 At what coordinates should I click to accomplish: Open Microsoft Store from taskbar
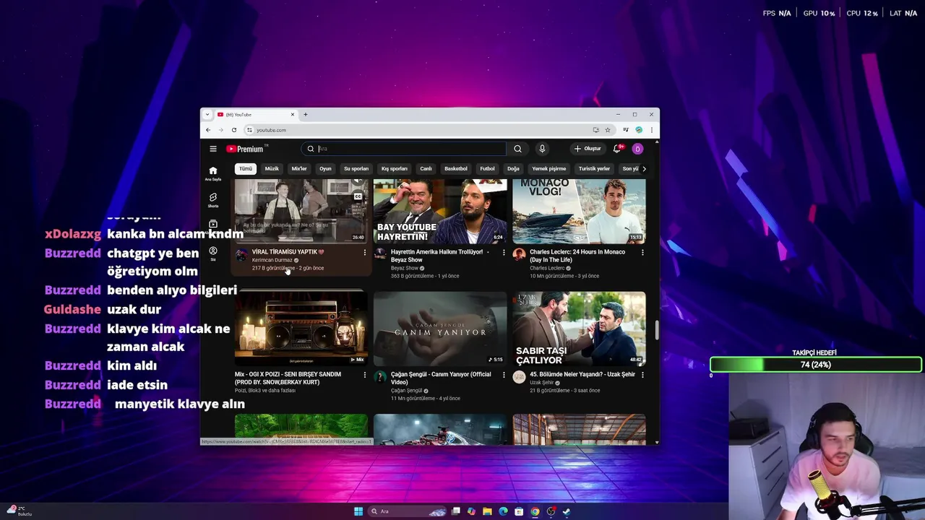point(519,511)
